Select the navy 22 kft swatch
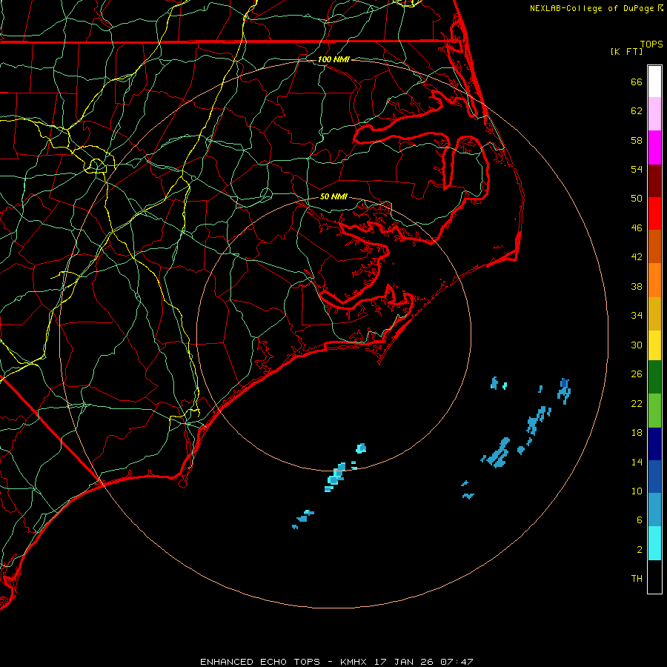 point(654,444)
